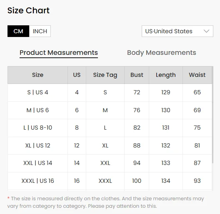The height and width of the screenshot is (214, 220).
Task: Switch units to CM
Action: [x=18, y=31]
